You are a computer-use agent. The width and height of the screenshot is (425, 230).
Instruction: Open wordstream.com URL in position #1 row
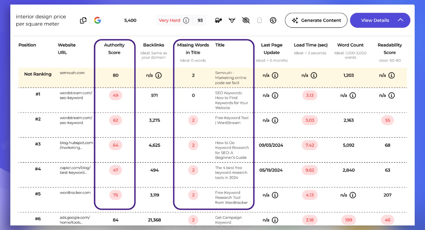76,96
